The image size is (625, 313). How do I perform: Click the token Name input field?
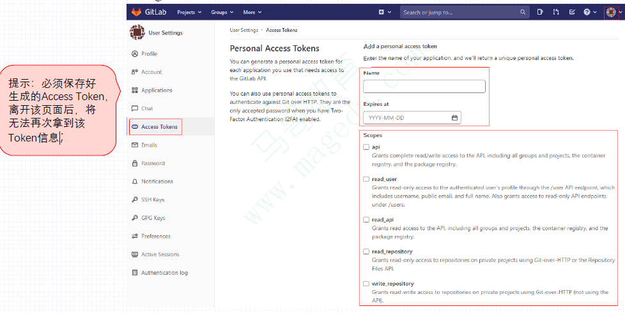[x=424, y=87]
